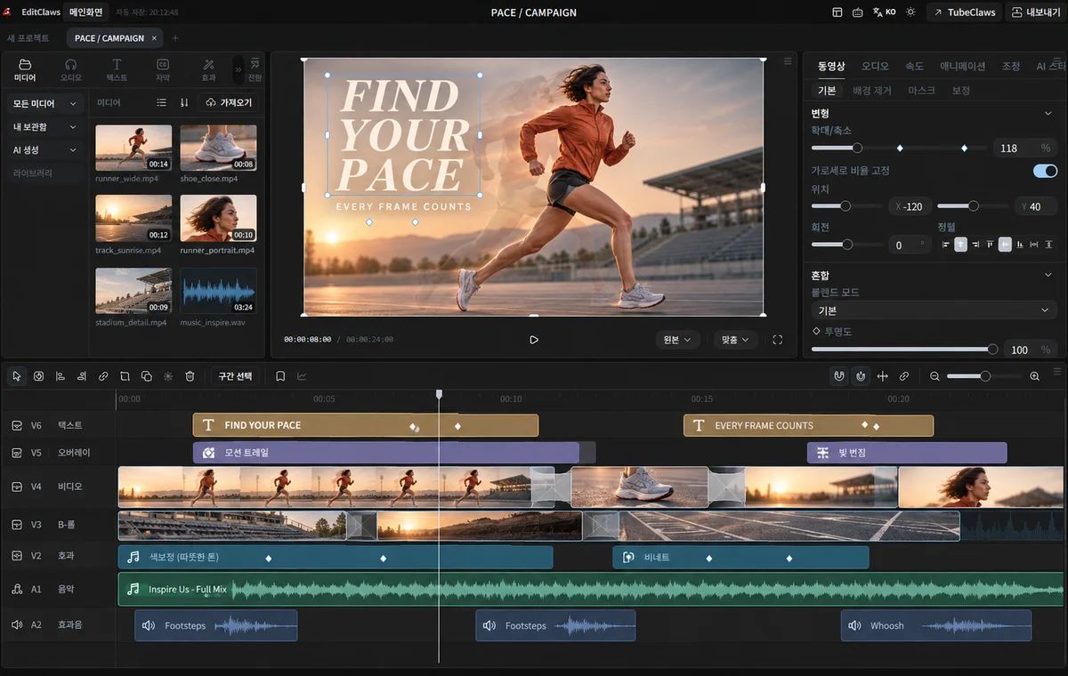Screen dimensions: 1068x676
Task: Click the 가져오기 import button
Action: [x=228, y=102]
